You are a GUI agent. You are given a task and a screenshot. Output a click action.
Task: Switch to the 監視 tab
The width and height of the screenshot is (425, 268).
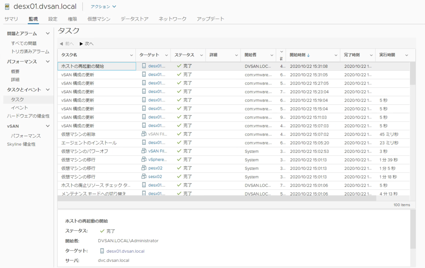point(33,19)
